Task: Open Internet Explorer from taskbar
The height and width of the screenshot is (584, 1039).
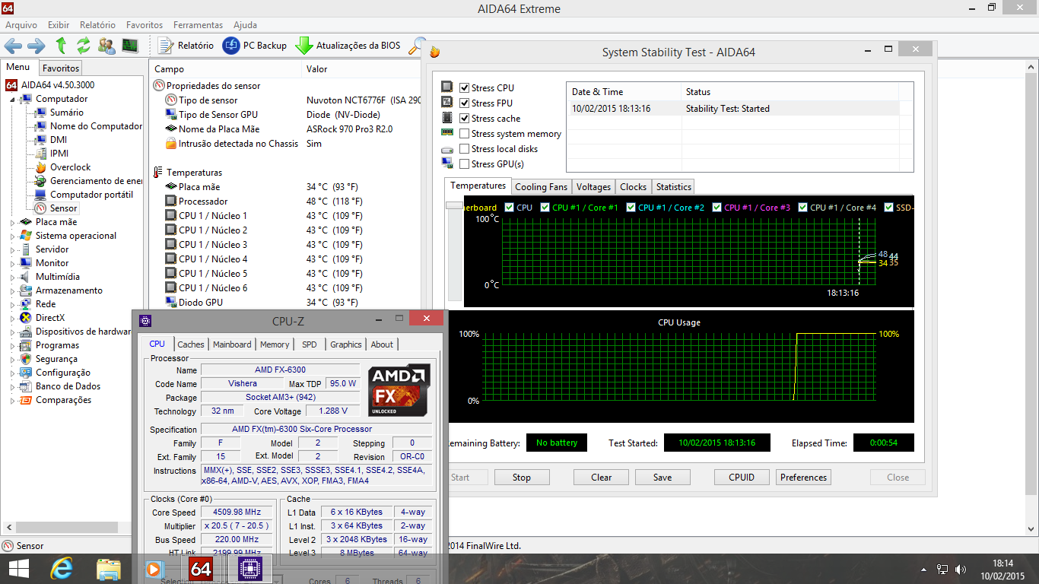Action: (62, 569)
